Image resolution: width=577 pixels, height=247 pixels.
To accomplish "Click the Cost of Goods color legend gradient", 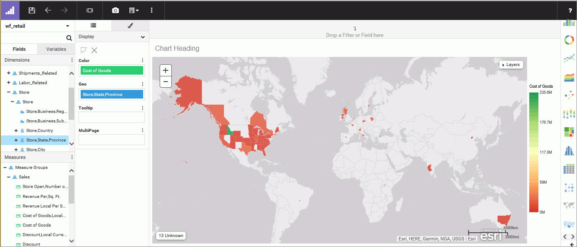I will 534,152.
